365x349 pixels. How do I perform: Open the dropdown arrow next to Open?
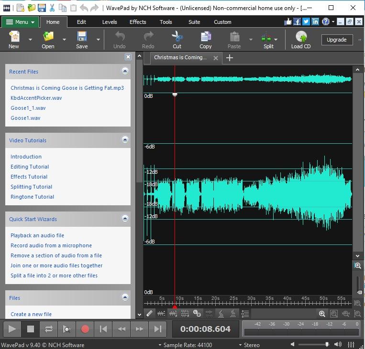tap(64, 40)
